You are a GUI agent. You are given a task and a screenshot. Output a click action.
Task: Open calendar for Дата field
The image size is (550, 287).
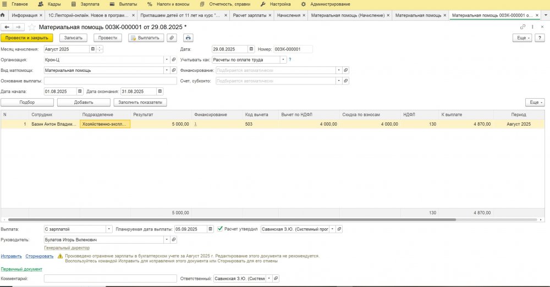pos(251,49)
